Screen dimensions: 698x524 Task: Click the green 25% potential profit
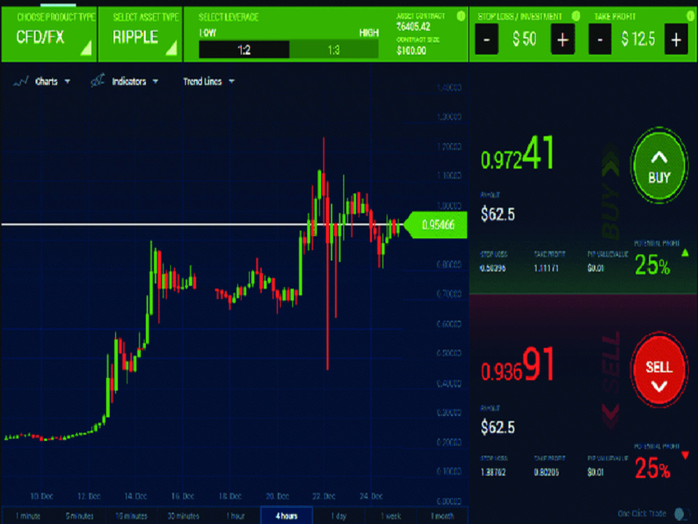(652, 265)
